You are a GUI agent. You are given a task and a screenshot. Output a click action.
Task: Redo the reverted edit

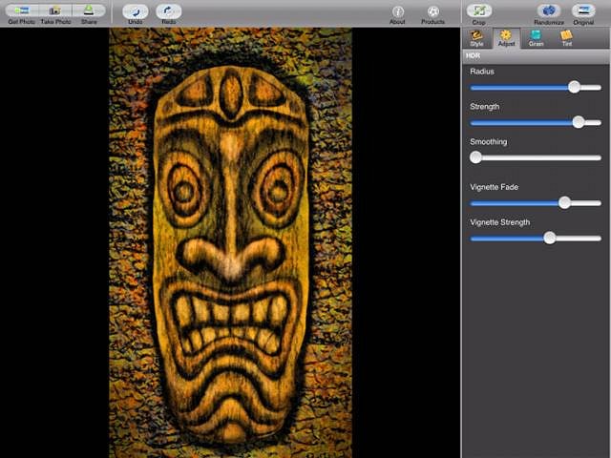169,12
